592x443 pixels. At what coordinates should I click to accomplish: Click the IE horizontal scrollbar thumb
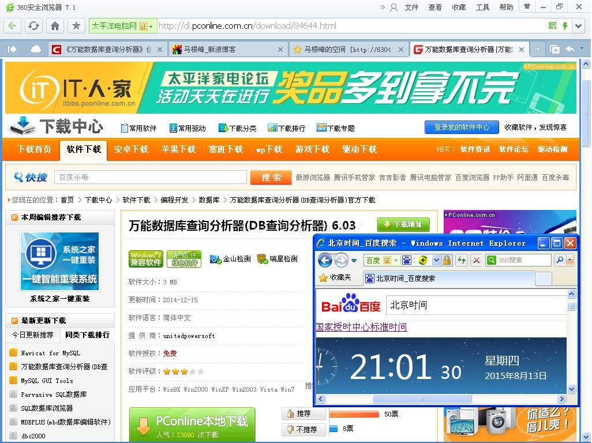coord(422,399)
